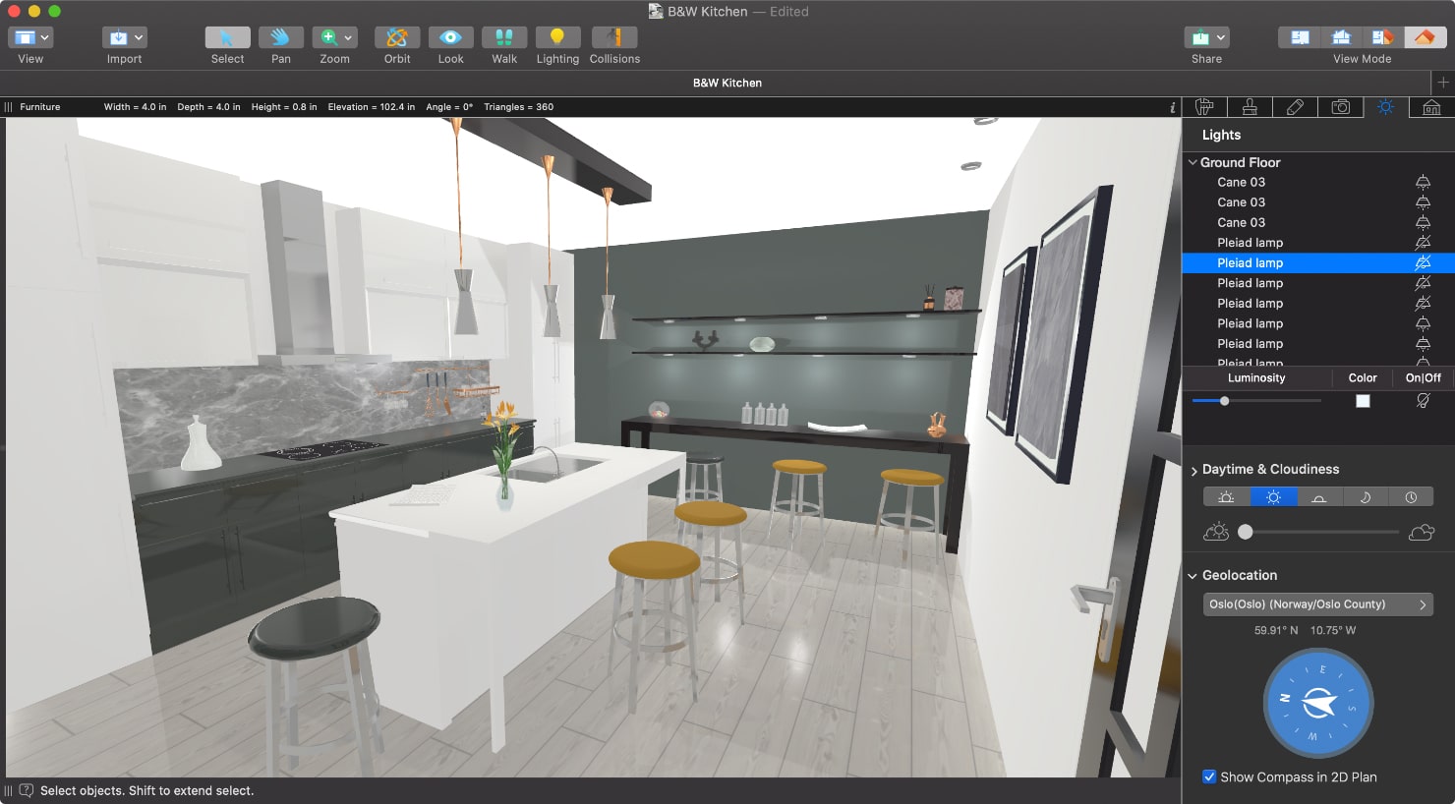Open the Oslo geolocation selector

(1316, 603)
